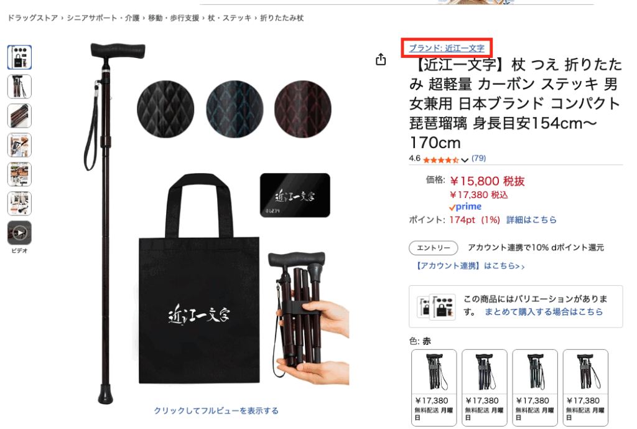Choose the first color variation cane option
637x429 pixels.
pos(434,387)
